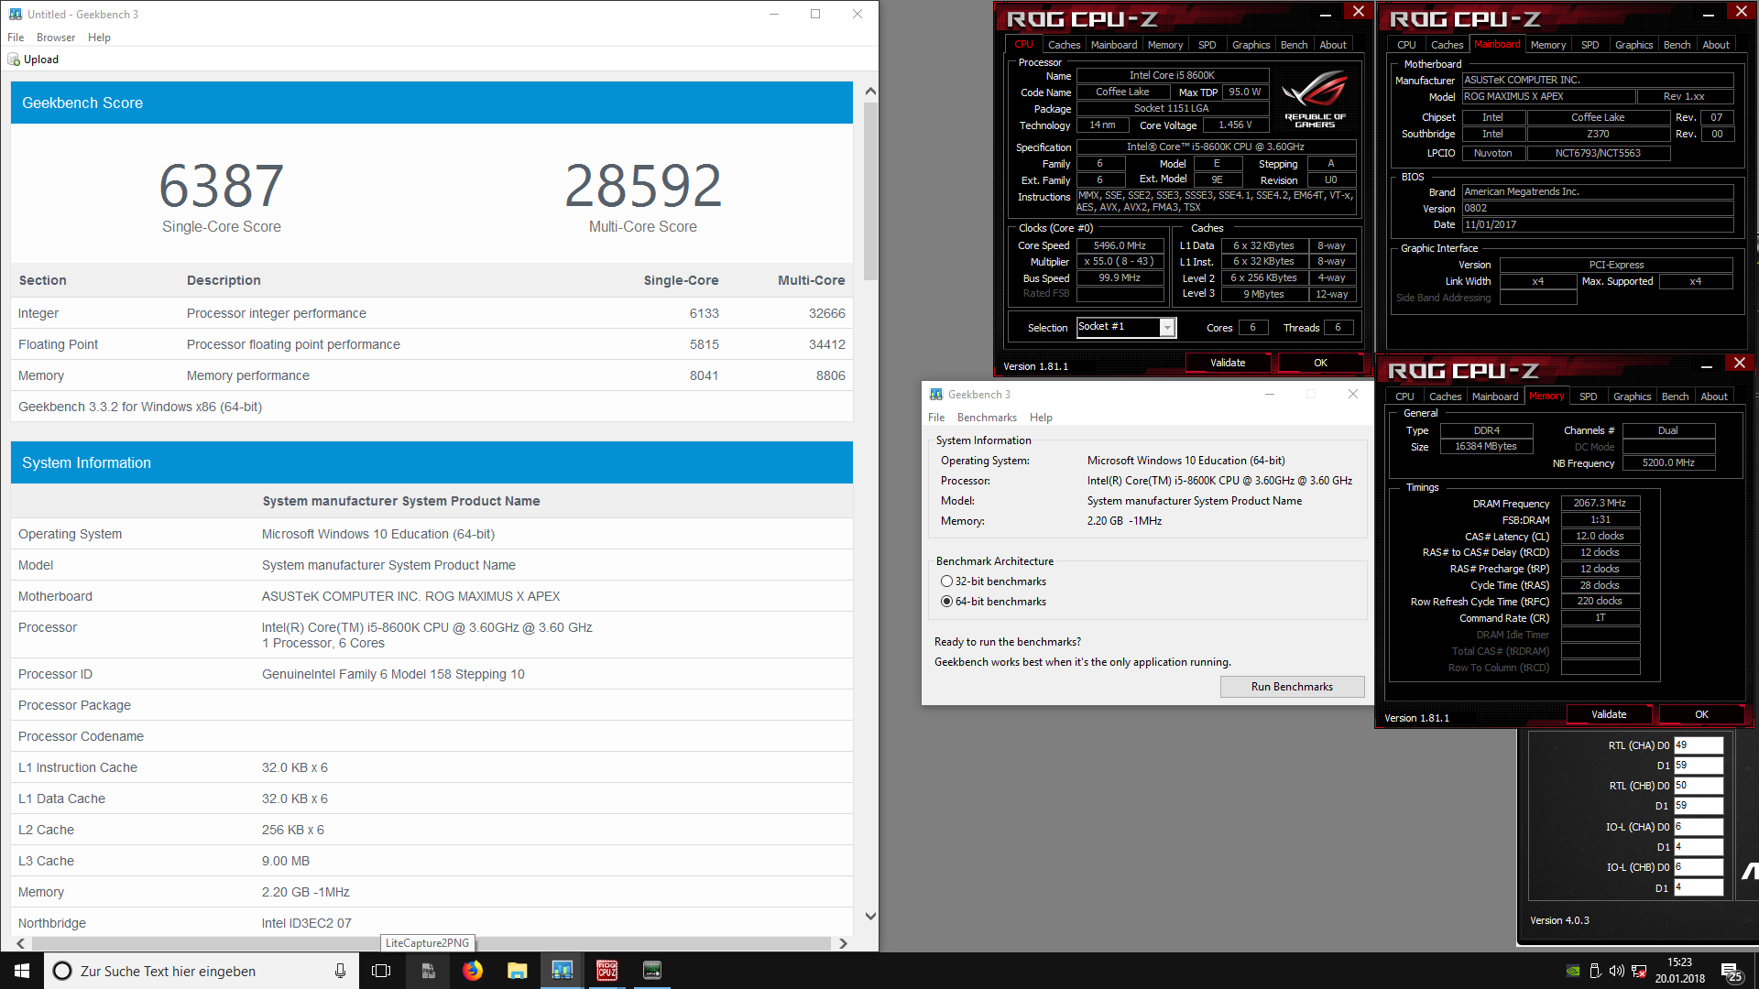
Task: Click the taskbar search text box
Action: [x=202, y=971]
